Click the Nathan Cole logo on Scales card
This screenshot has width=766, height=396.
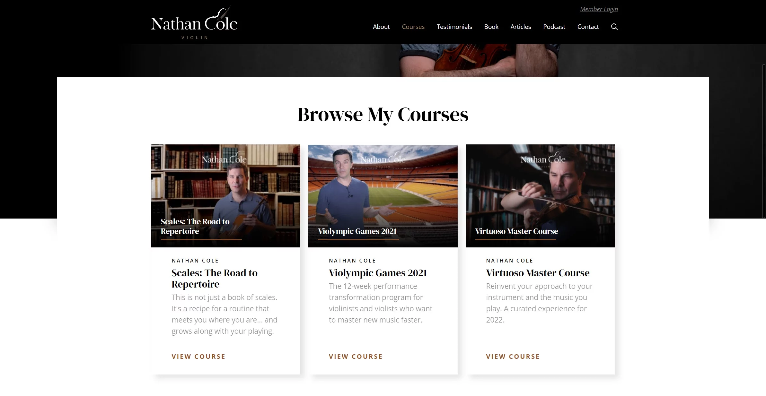pos(225,159)
